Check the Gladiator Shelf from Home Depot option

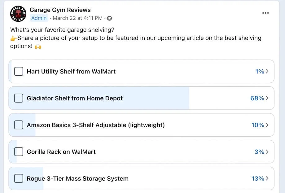pos(19,98)
